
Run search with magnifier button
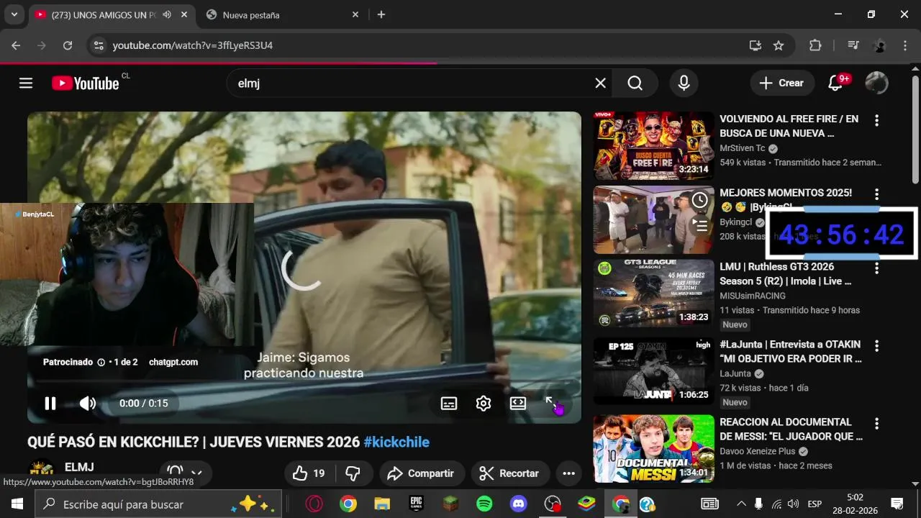635,83
